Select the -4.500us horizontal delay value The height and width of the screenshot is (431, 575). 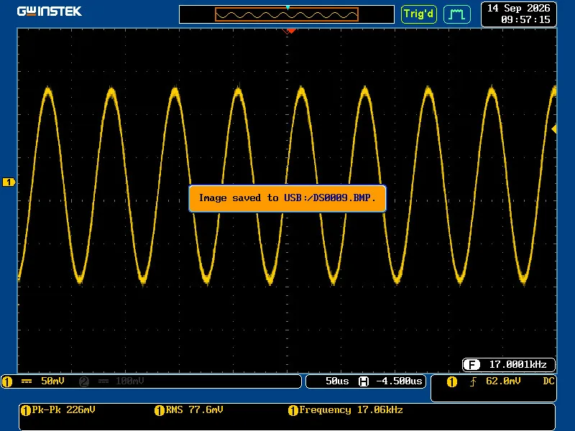pyautogui.click(x=399, y=381)
